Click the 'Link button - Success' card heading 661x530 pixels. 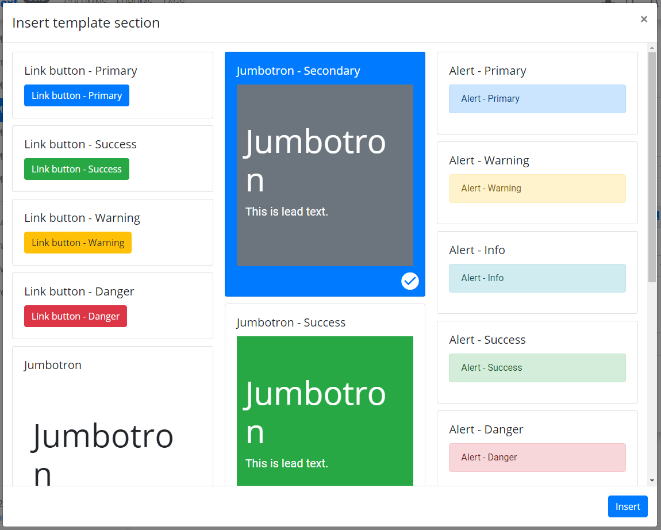click(x=80, y=144)
